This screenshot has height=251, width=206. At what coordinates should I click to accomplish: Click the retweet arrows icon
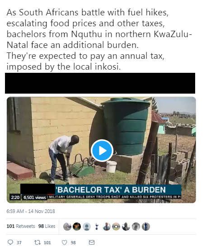click(x=37, y=242)
